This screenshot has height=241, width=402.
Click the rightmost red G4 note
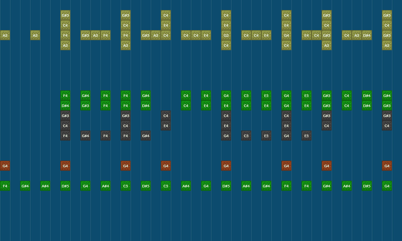(x=387, y=166)
